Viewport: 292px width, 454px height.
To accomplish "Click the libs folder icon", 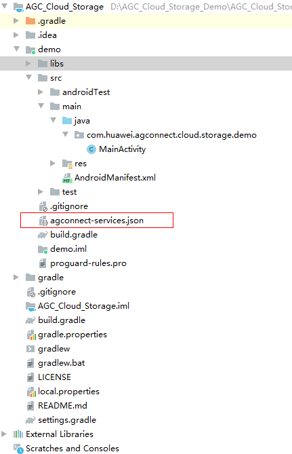I will coord(43,63).
